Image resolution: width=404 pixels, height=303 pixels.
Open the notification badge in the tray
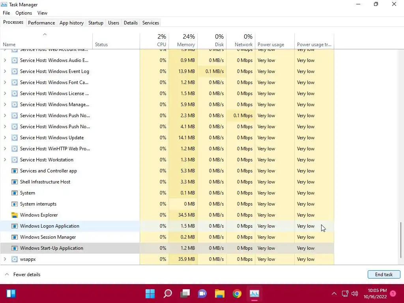pyautogui.click(x=393, y=294)
